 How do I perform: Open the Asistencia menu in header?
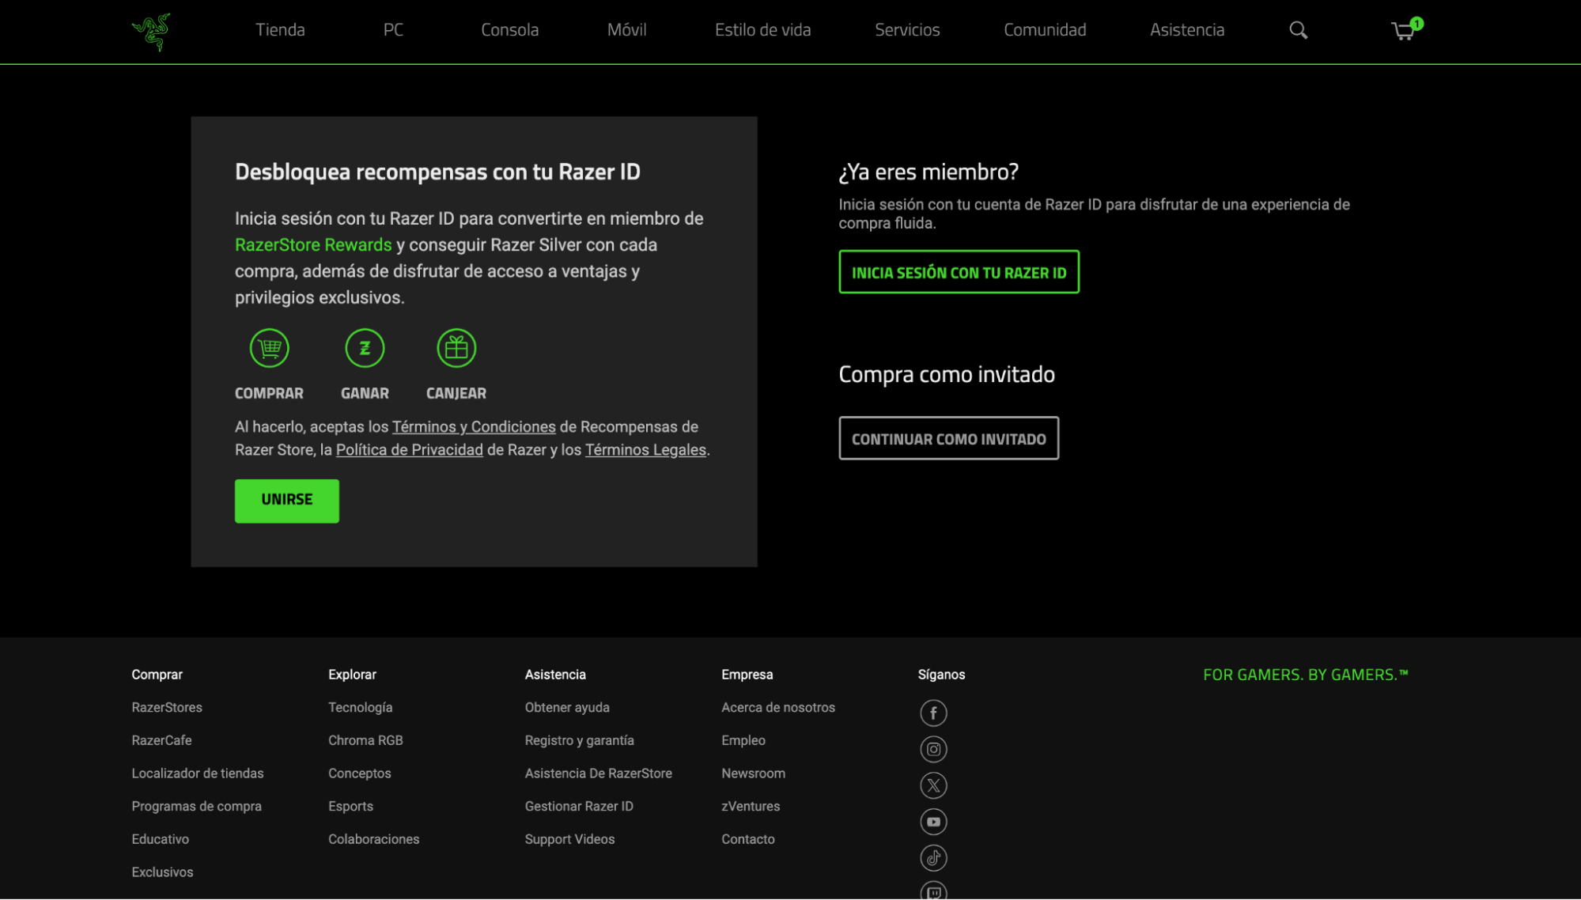(x=1186, y=30)
